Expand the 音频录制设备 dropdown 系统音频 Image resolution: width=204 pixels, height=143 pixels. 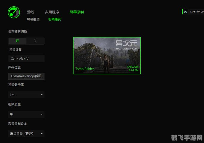(x=26, y=134)
